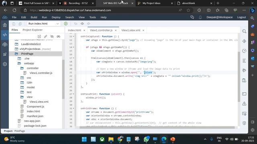The image size is (257, 144).
Task: Open the outline pane lines icon
Action: click(x=244, y=60)
